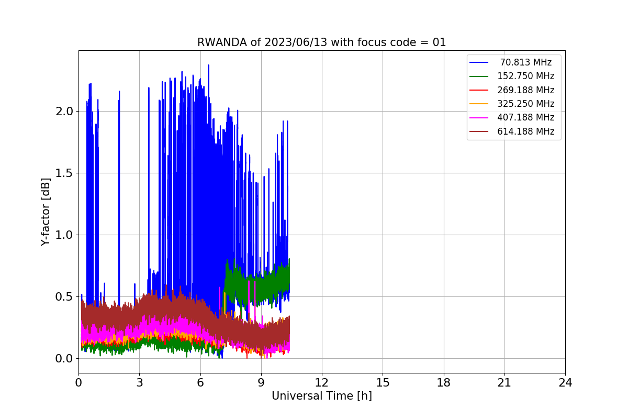Screen dimensions: 628x419
Task: Click the brown line sample in legend
Action: pos(479,131)
